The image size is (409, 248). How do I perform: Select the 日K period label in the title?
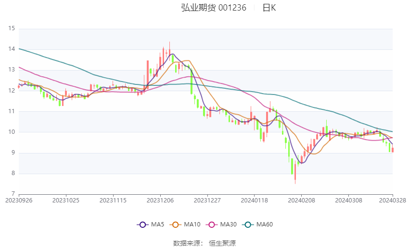(x=269, y=8)
